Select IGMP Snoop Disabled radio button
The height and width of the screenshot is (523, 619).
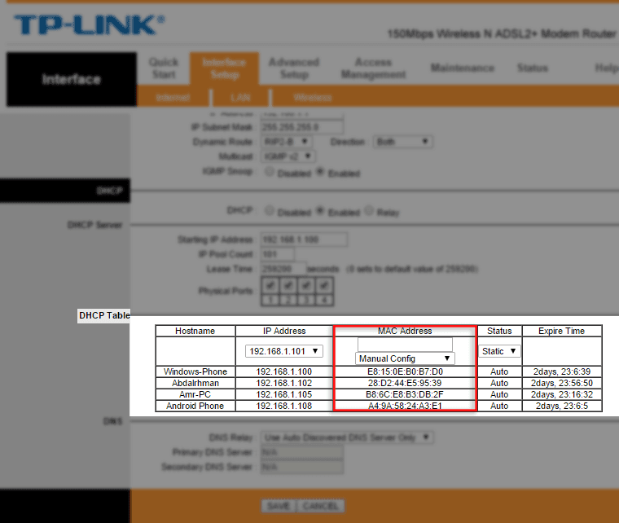(x=270, y=172)
